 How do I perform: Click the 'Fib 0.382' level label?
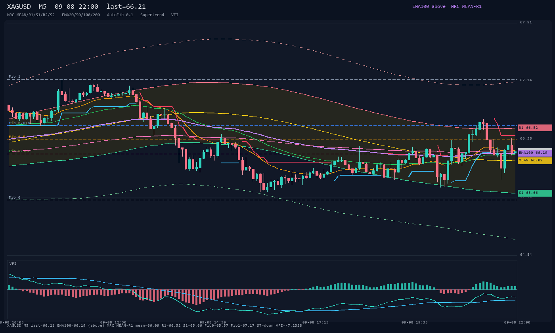coord(19,151)
